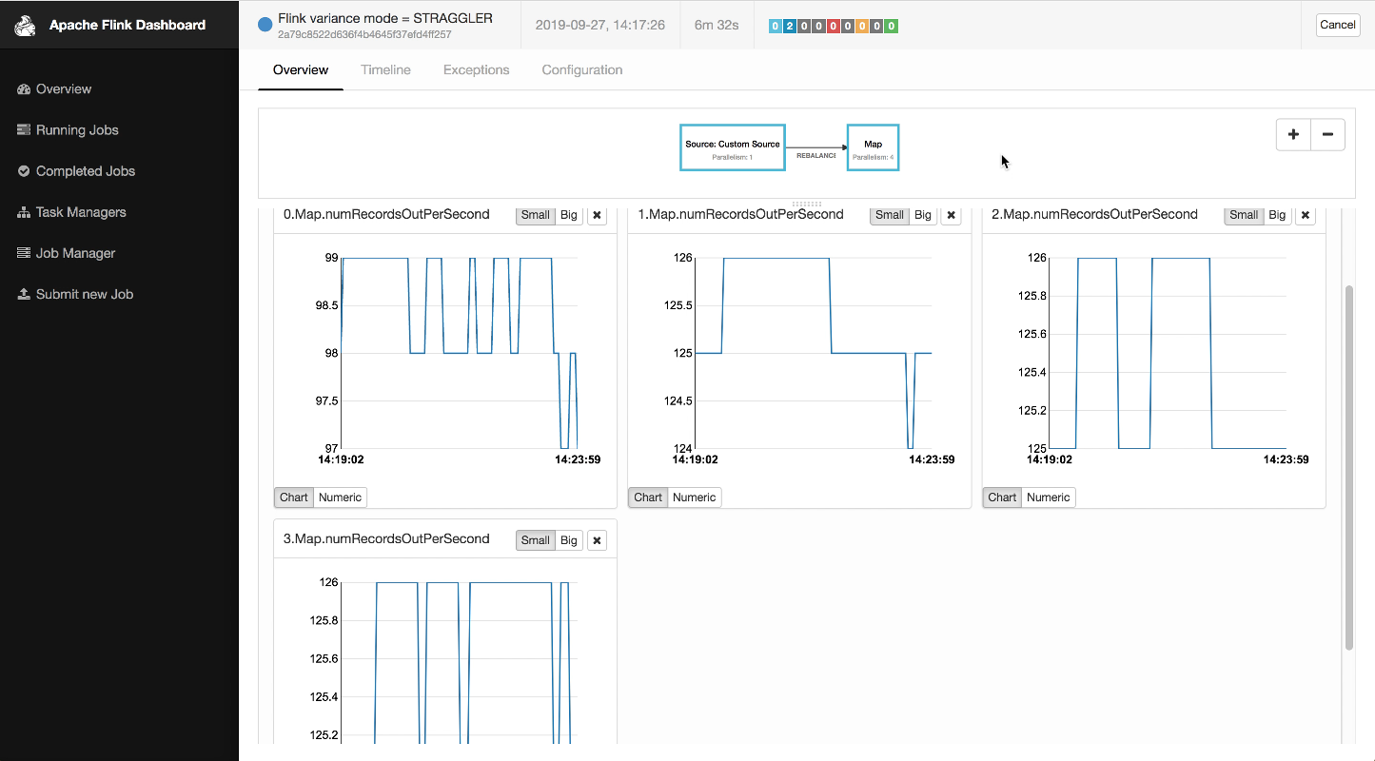
Task: Click the red failed task count badge
Action: pos(834,26)
